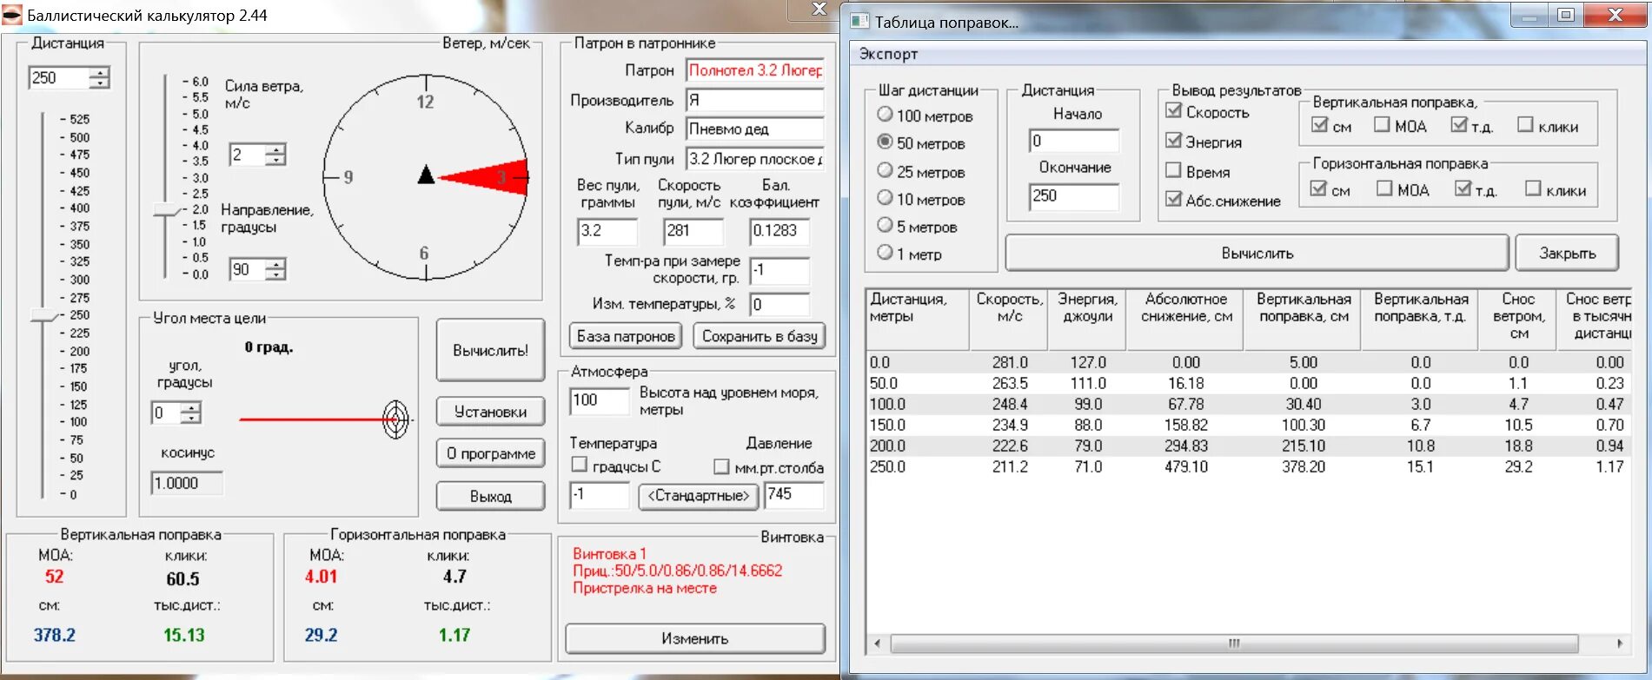Click the horizontal scrollbar left arrow
This screenshot has height=680, width=1652.
coord(878,644)
